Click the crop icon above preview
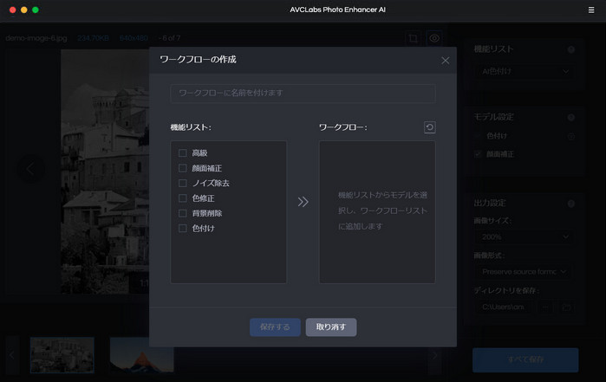This screenshot has width=606, height=382. pyautogui.click(x=413, y=38)
